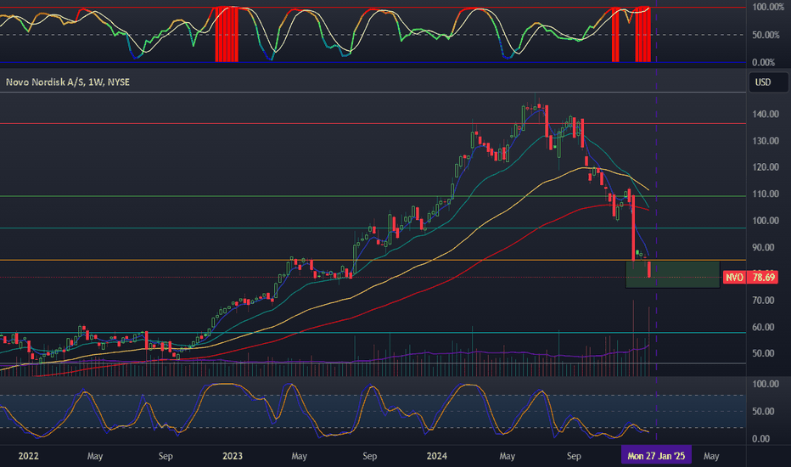Image resolution: width=791 pixels, height=467 pixels.
Task: Open the USD currency selector
Action: coord(768,82)
